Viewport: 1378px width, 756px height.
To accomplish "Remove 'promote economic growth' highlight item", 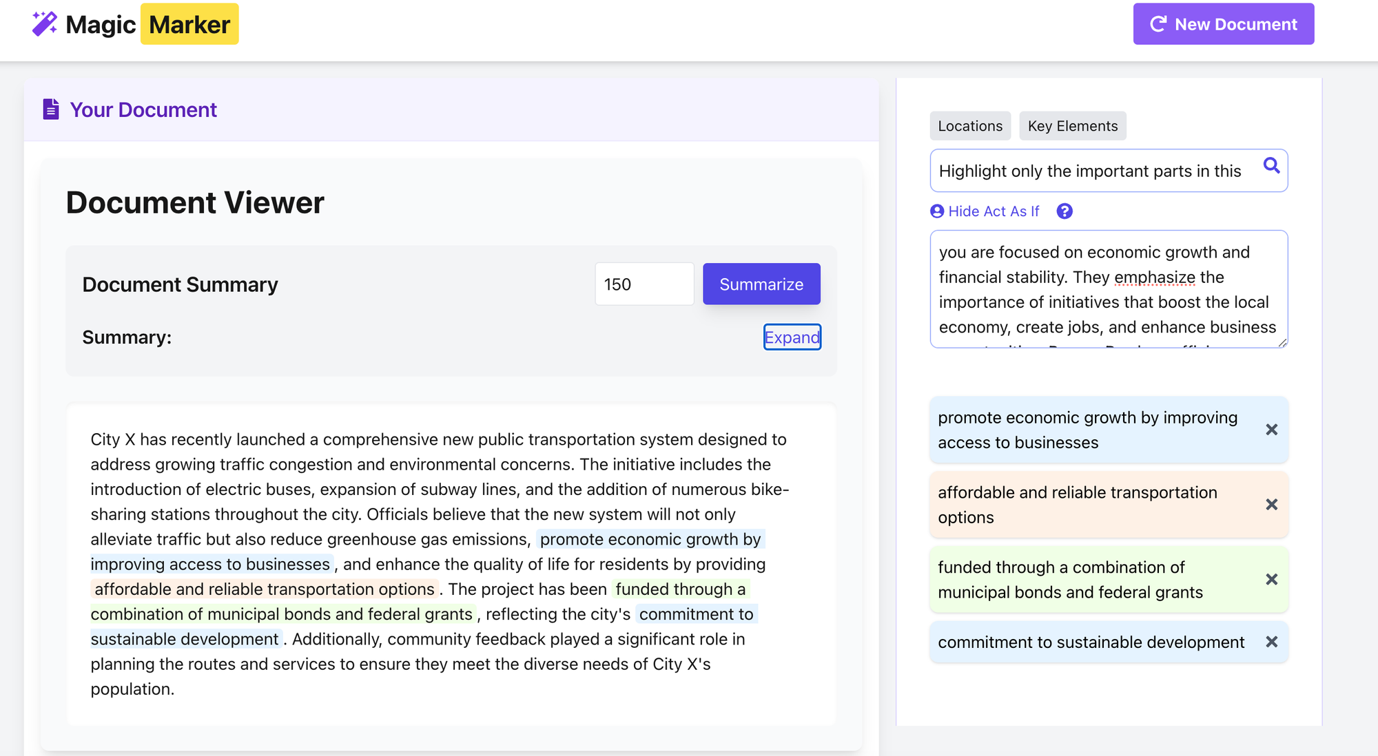I will pos(1271,430).
